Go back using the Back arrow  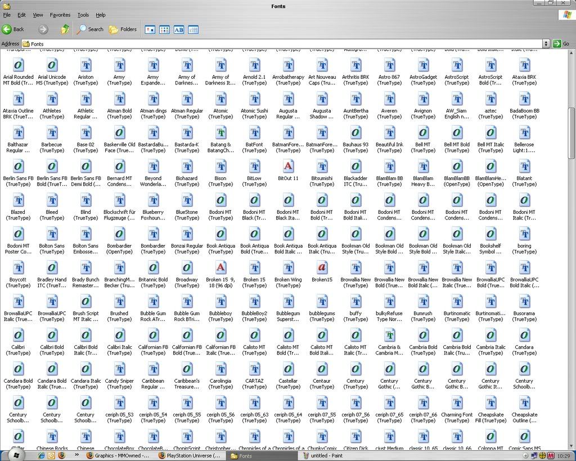tap(13, 29)
